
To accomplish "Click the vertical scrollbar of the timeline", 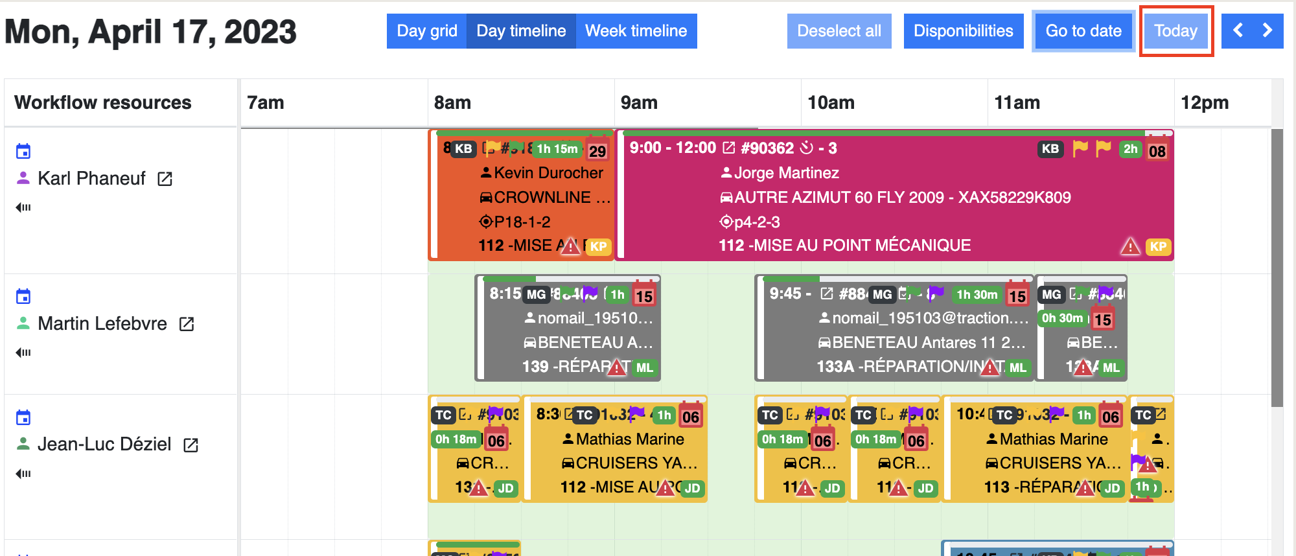I will pyautogui.click(x=1277, y=267).
